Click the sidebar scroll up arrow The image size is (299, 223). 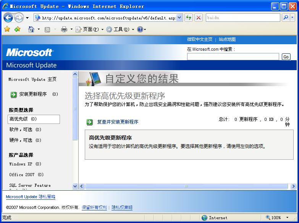[75, 74]
